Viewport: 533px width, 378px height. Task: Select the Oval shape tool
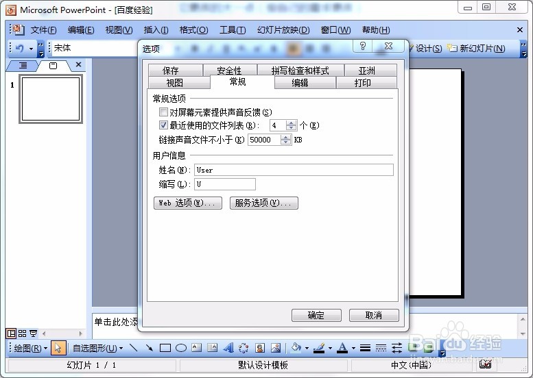(x=181, y=348)
